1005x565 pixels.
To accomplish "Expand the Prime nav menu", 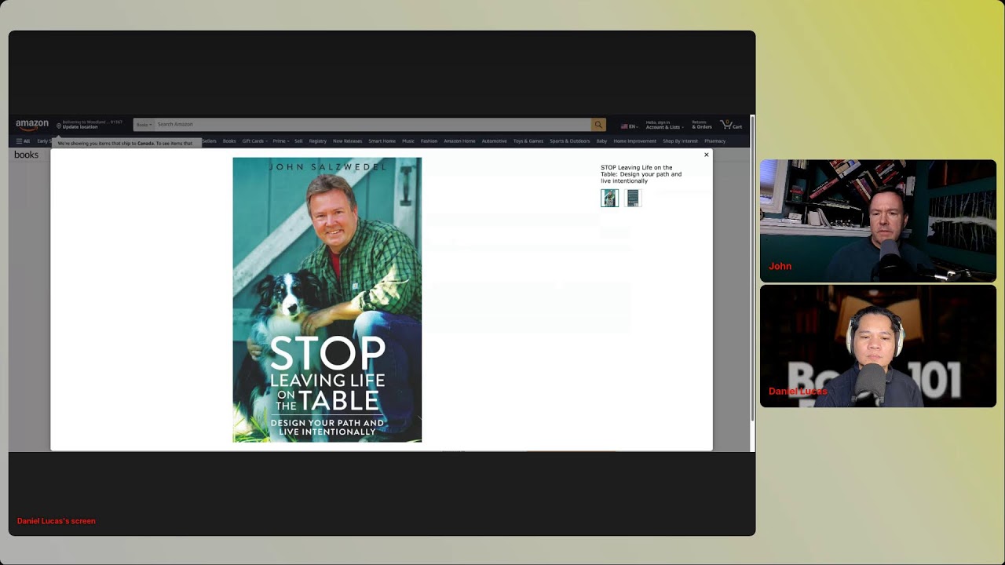I will (280, 141).
